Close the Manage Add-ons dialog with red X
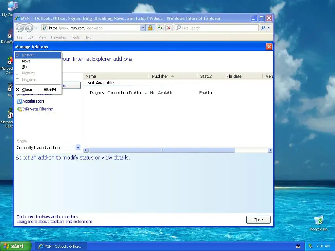Viewport: 335px width, 251px height. pyautogui.click(x=269, y=46)
